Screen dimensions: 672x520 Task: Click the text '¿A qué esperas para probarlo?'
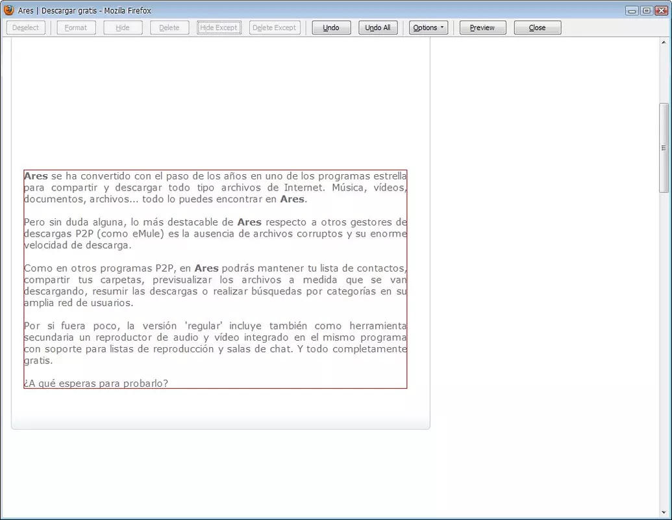coord(96,383)
